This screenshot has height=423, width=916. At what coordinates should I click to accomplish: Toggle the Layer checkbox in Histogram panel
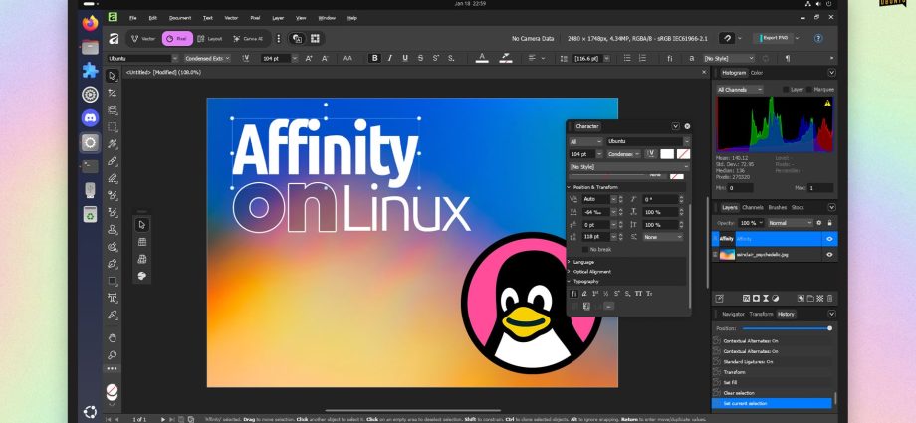point(786,90)
